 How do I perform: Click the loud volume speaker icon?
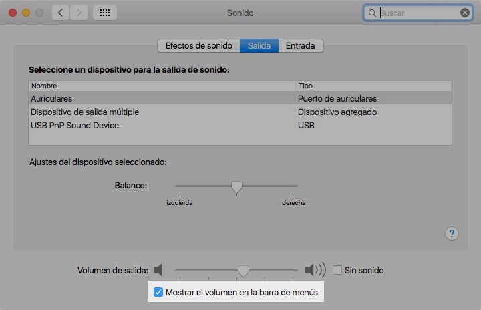(315, 270)
